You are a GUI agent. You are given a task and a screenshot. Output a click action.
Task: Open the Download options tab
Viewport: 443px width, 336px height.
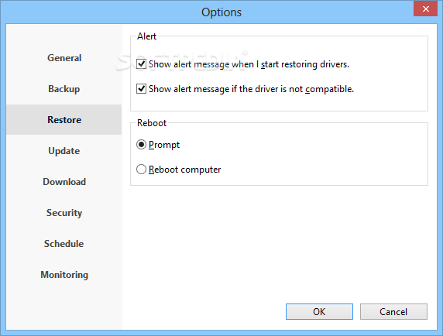coord(64,182)
